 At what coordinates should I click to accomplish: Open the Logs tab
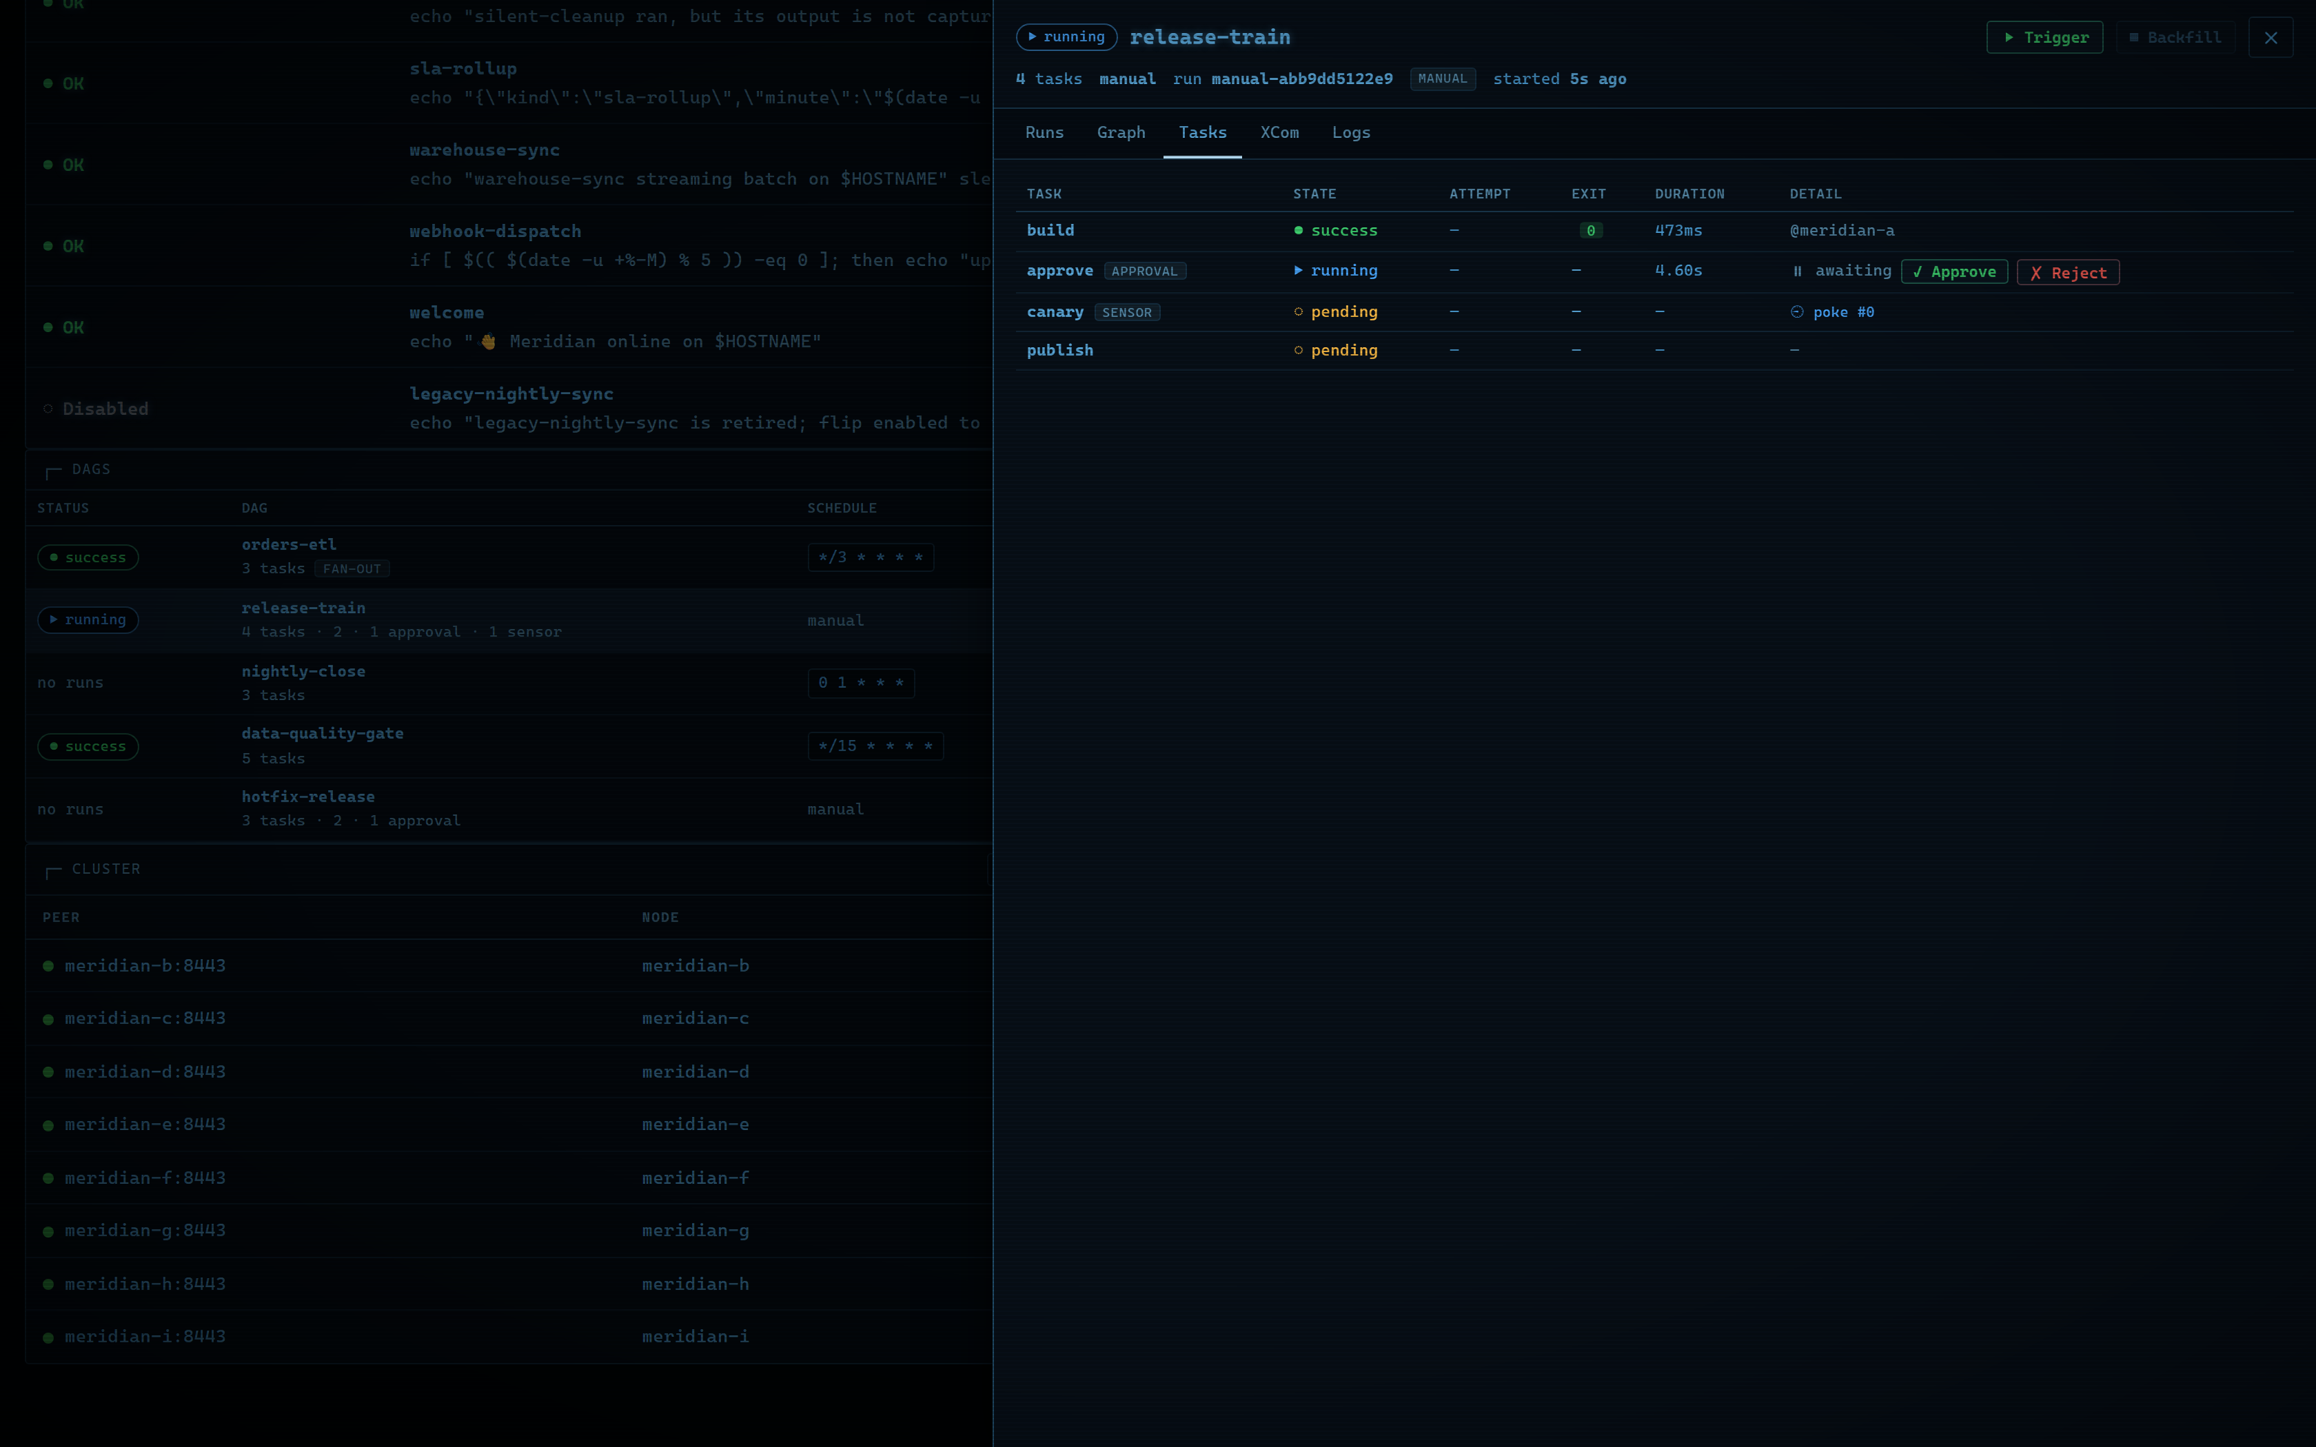click(x=1350, y=133)
